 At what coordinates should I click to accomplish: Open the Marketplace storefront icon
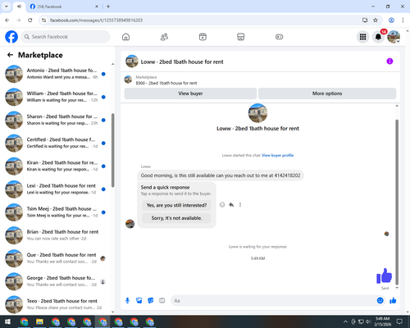tap(241, 37)
